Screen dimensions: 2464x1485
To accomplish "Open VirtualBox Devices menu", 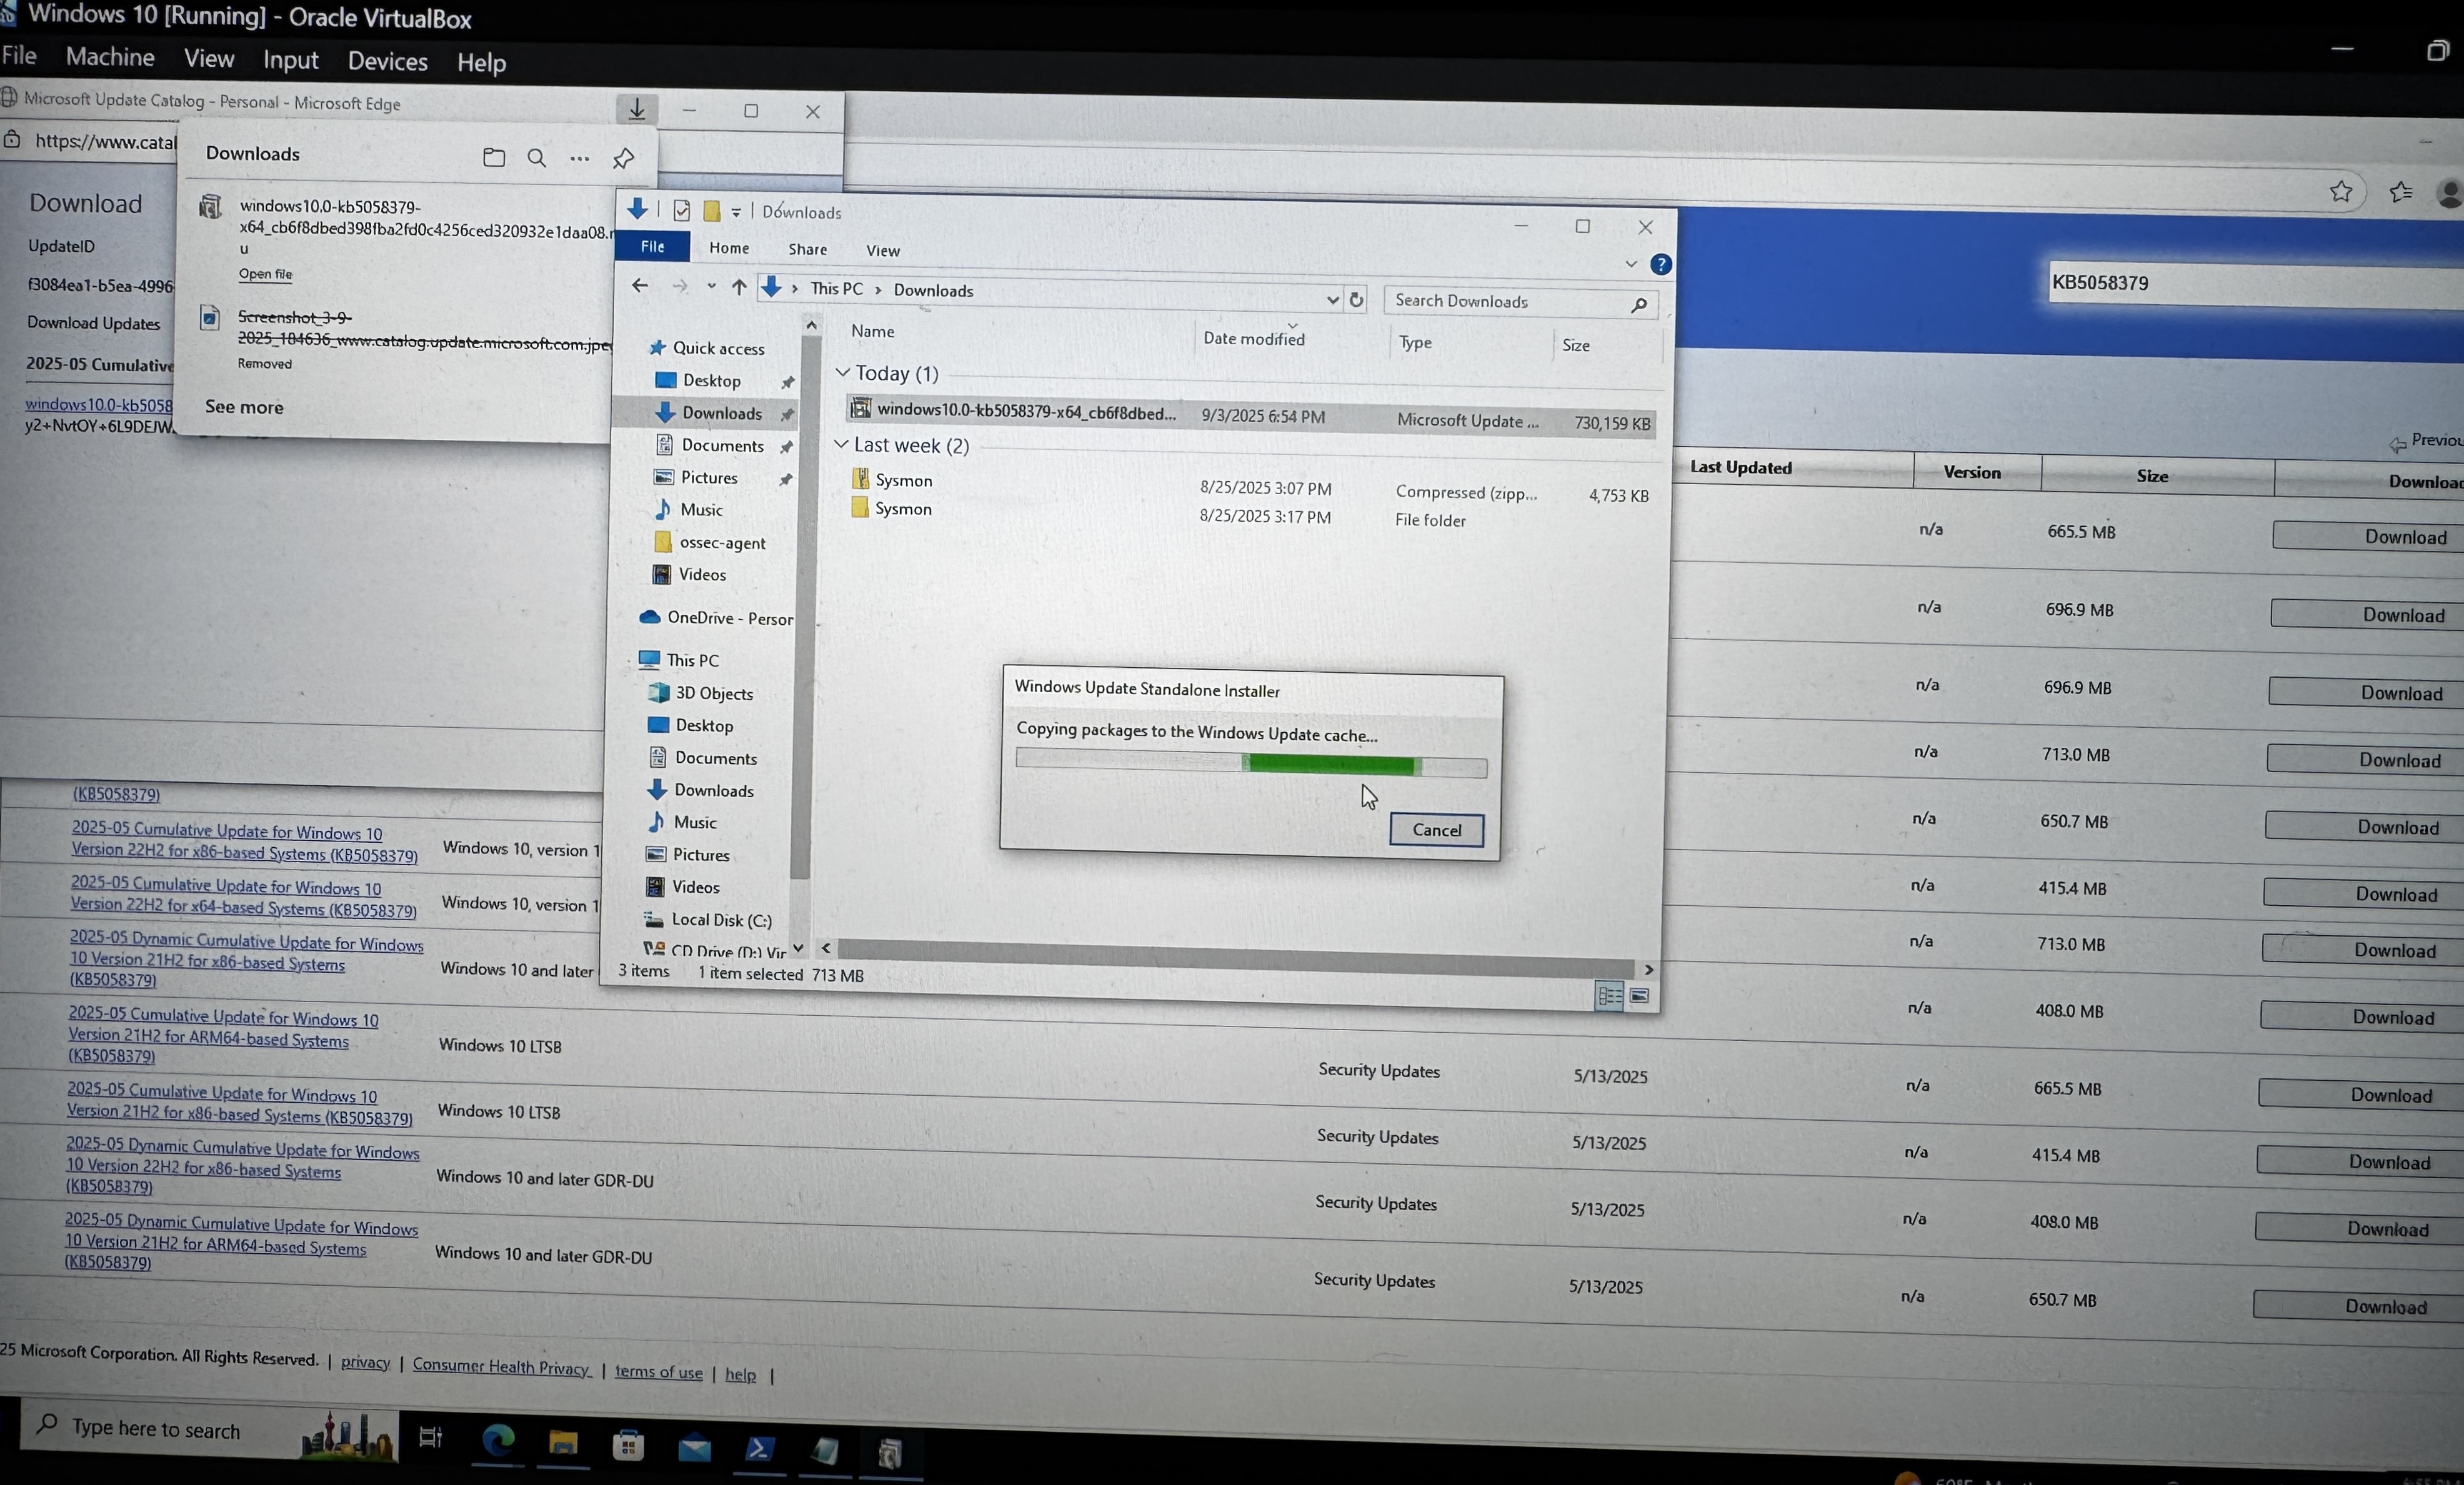I will (x=388, y=61).
